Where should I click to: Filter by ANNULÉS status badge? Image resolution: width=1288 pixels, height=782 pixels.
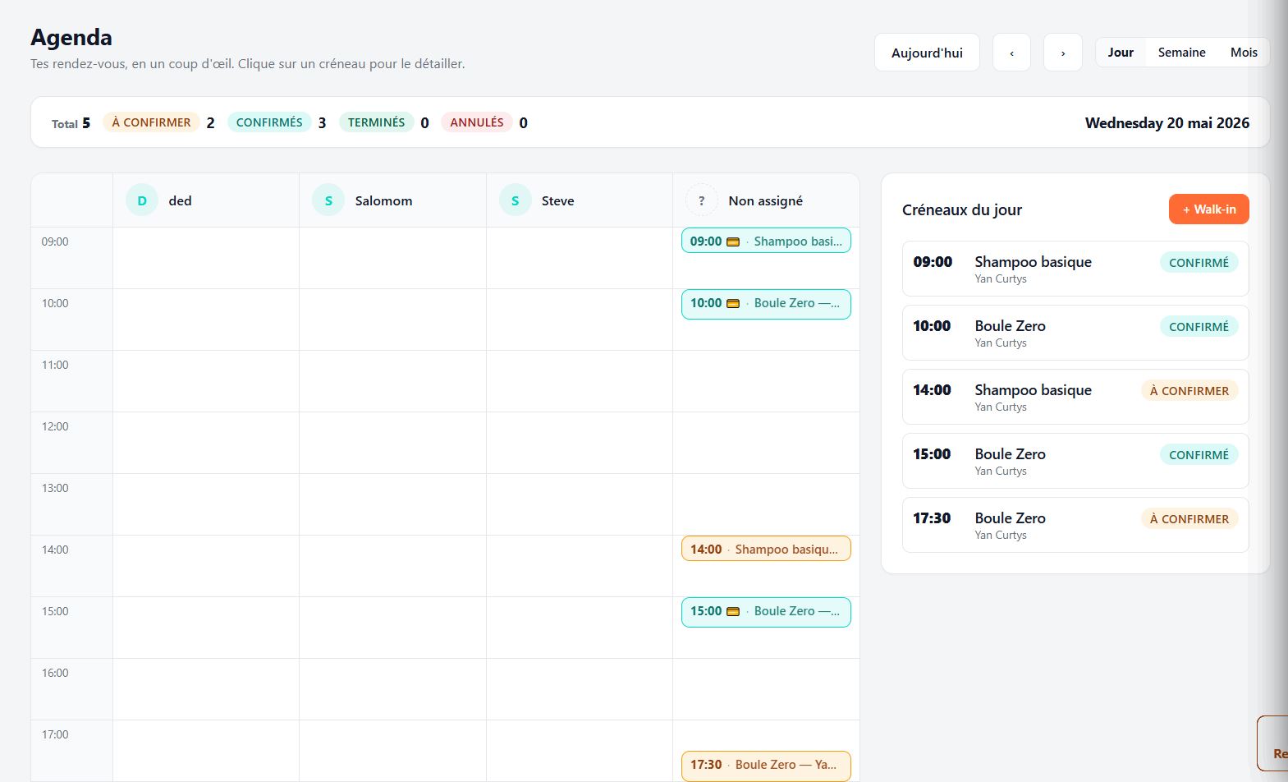[x=477, y=122]
